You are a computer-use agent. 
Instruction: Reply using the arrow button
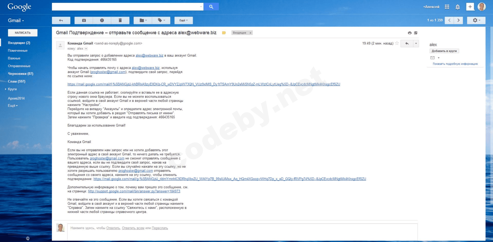coord(407,43)
